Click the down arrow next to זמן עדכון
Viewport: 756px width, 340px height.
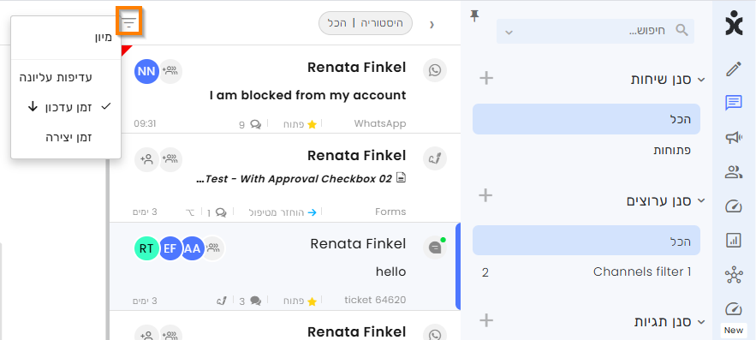click(x=33, y=107)
